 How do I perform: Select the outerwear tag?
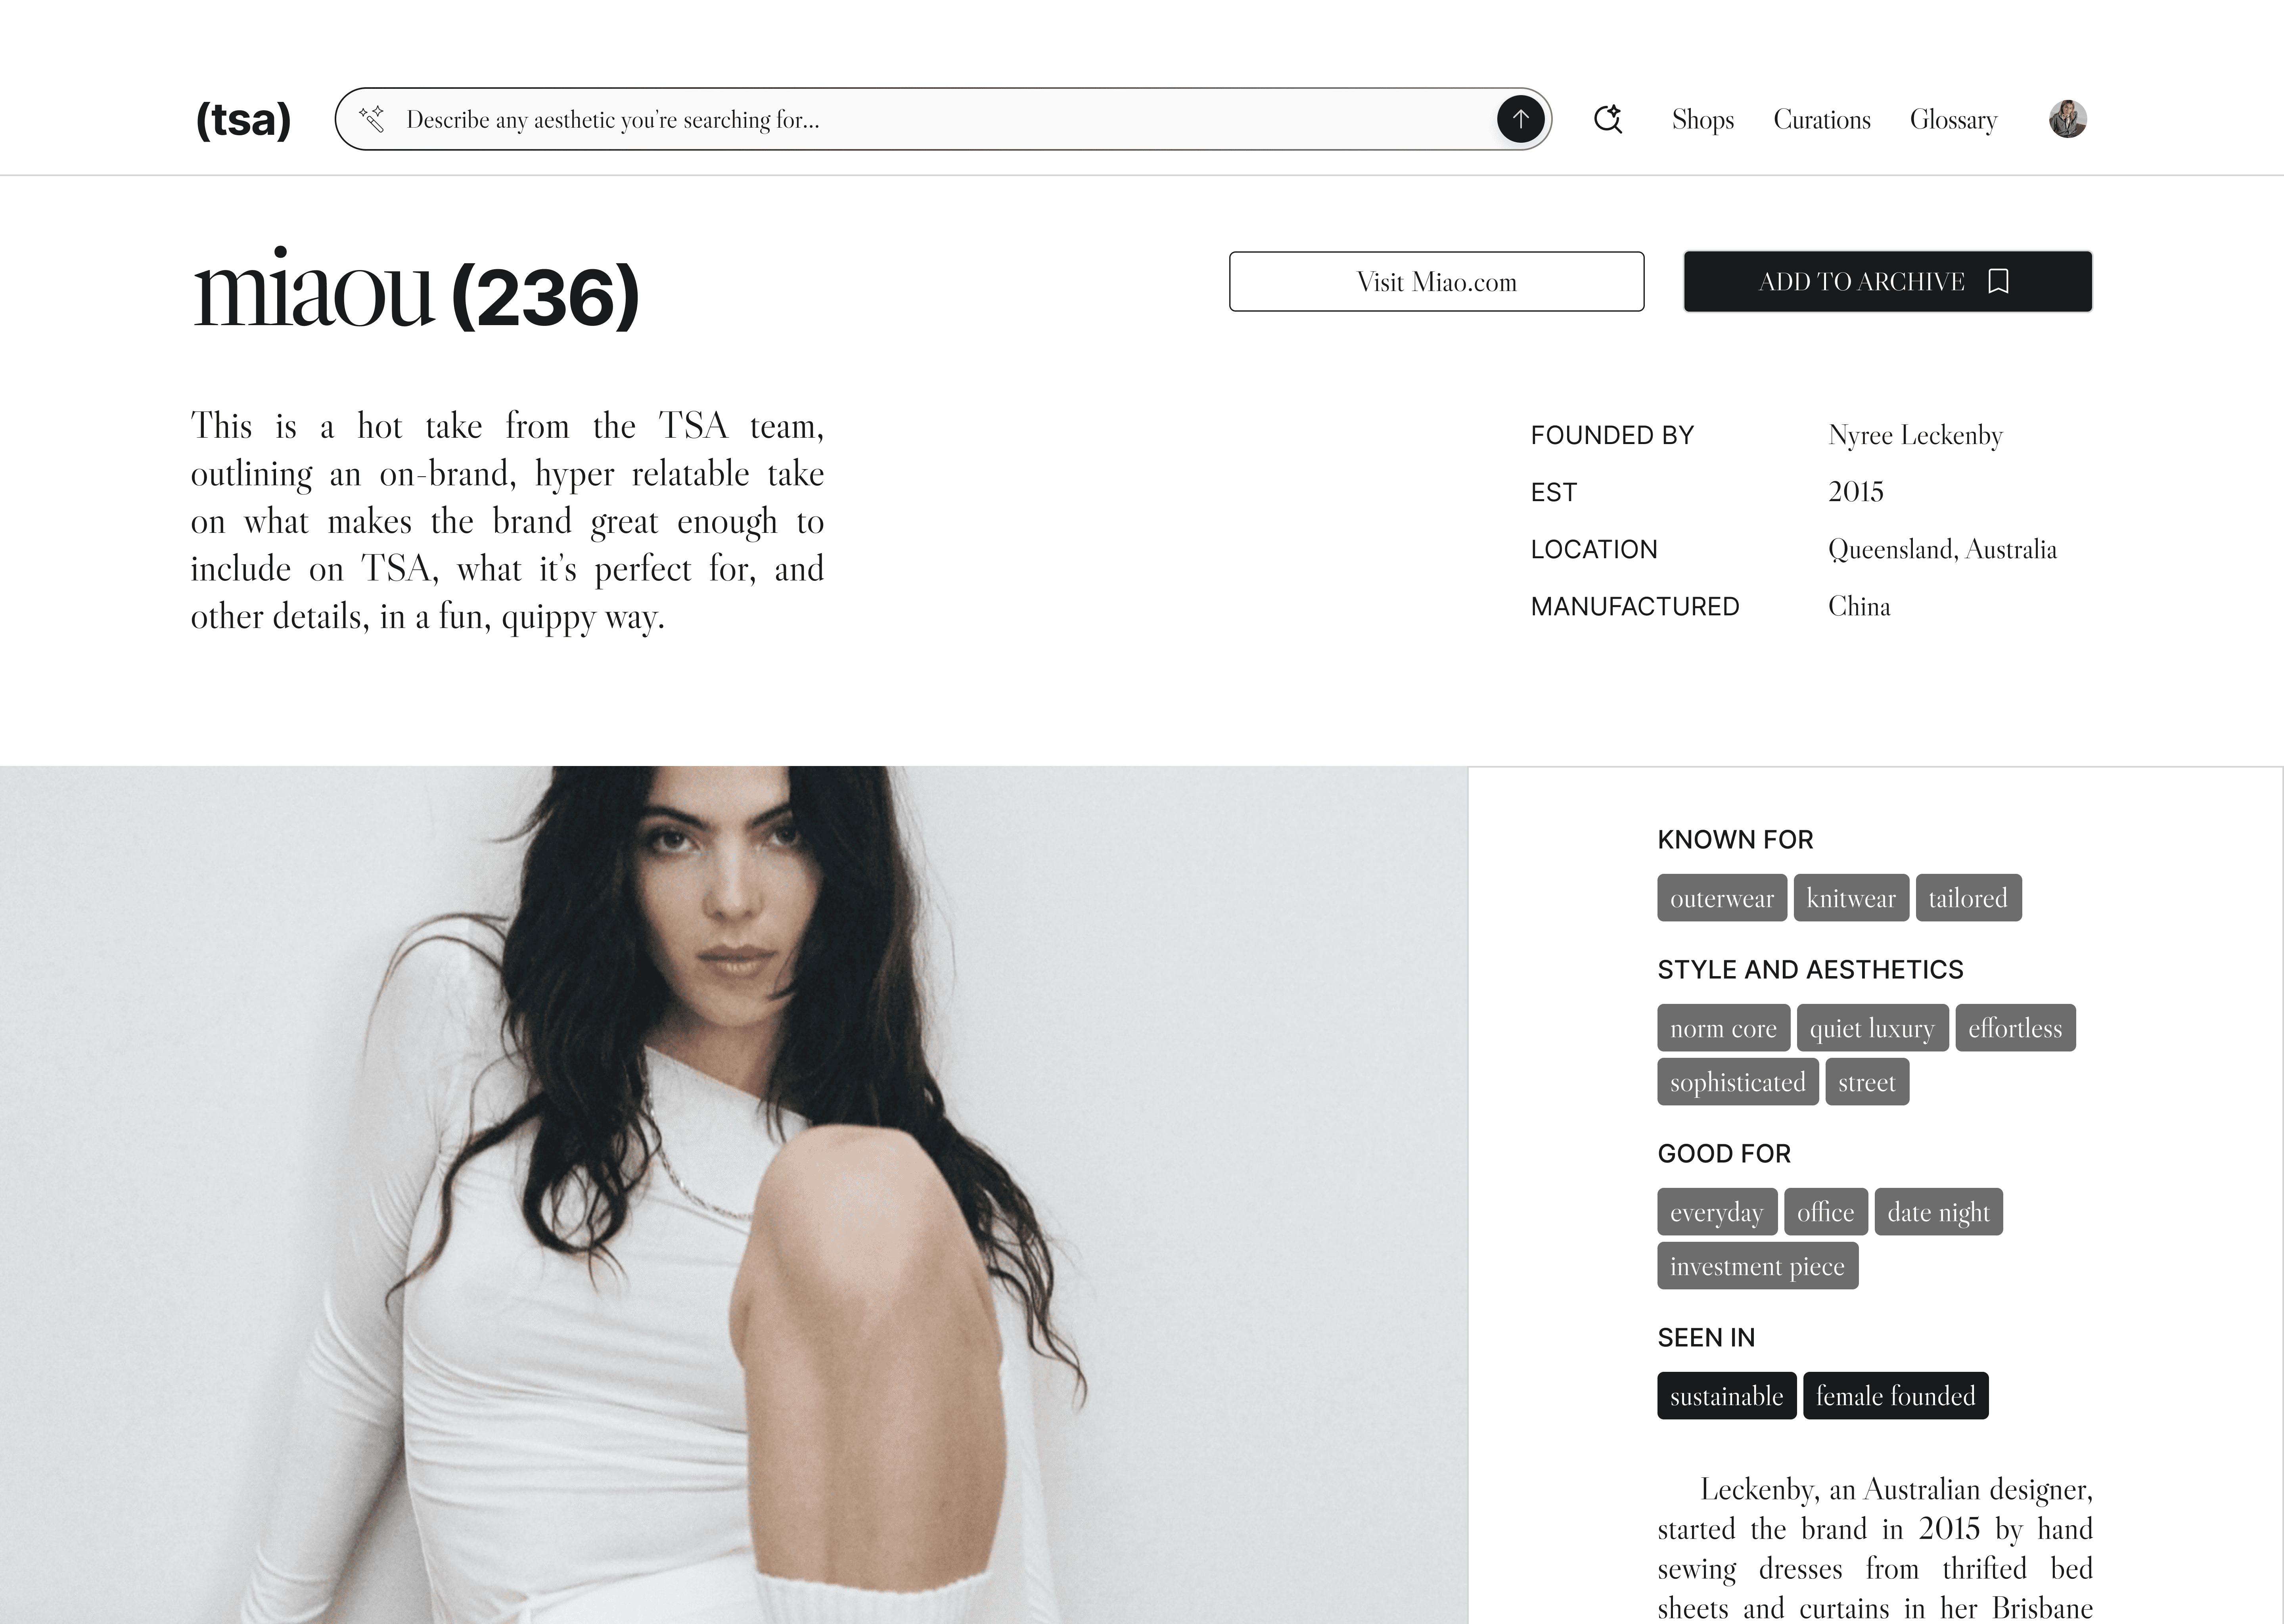click(x=1721, y=898)
